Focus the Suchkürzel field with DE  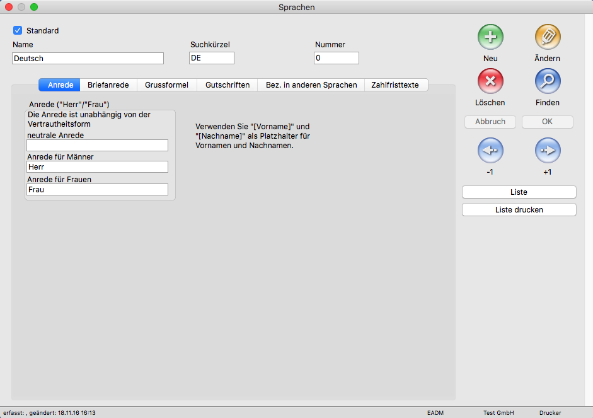pos(211,58)
